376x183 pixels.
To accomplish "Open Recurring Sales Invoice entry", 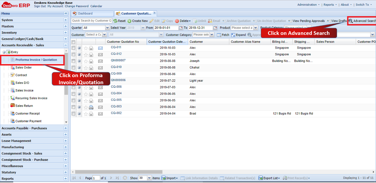I will pyautogui.click(x=31, y=98).
